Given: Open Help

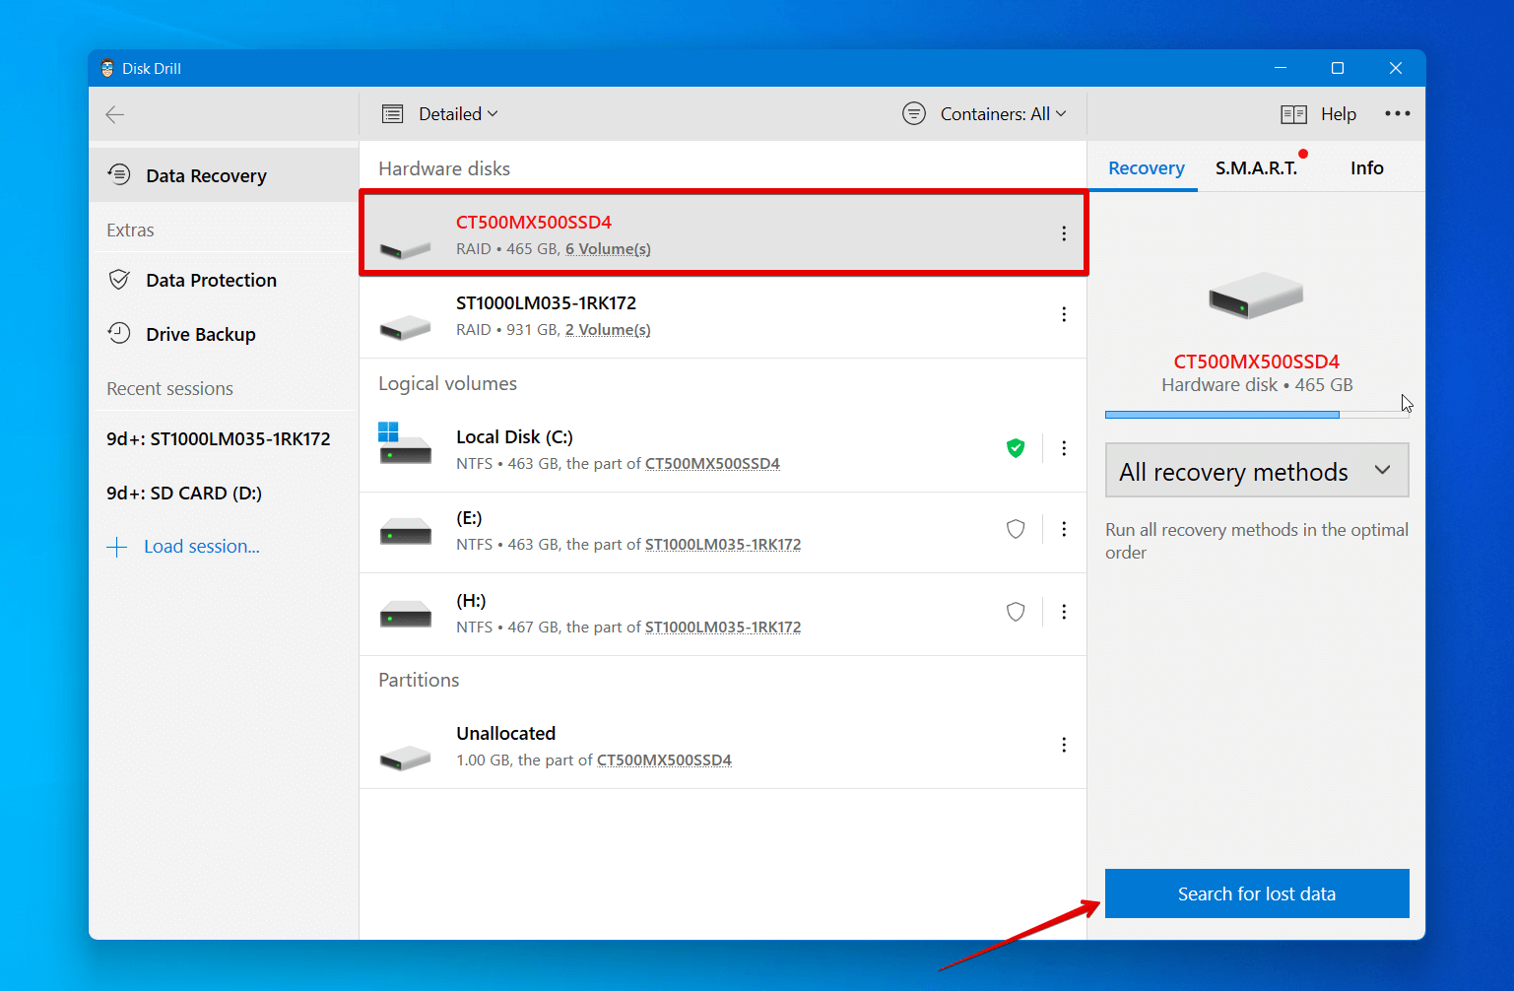Looking at the screenshot, I should (x=1338, y=114).
